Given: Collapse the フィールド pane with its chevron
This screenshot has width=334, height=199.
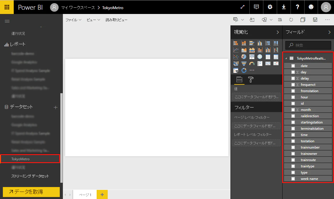Looking at the screenshot, I should [x=329, y=32].
